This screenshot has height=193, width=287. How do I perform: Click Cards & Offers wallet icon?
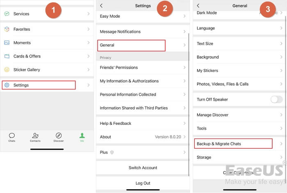point(7,56)
